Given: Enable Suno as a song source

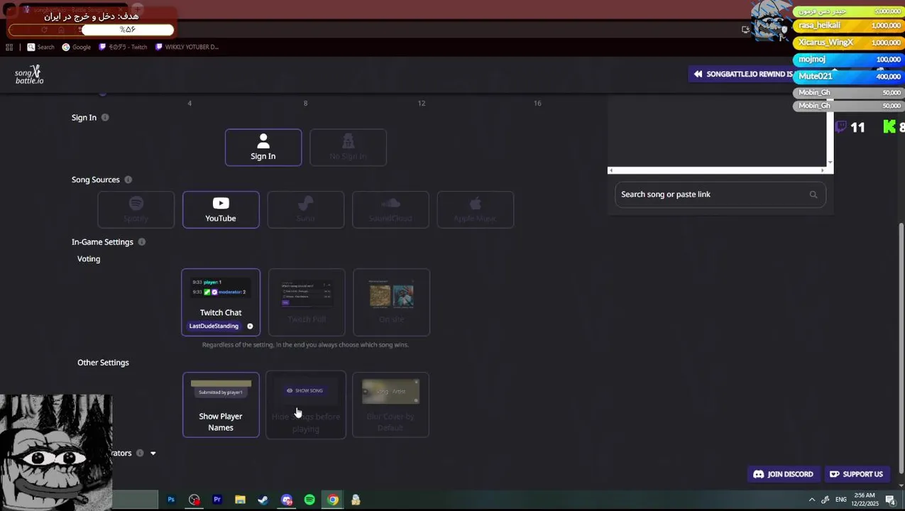Looking at the screenshot, I should coord(306,209).
